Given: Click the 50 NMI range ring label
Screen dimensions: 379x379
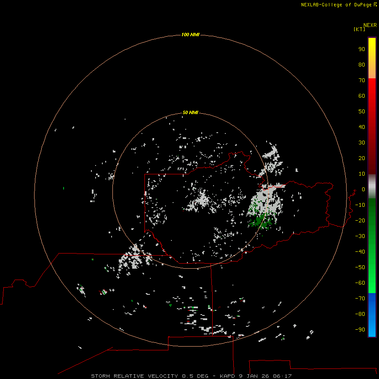Looking at the screenshot, I should 190,112.
